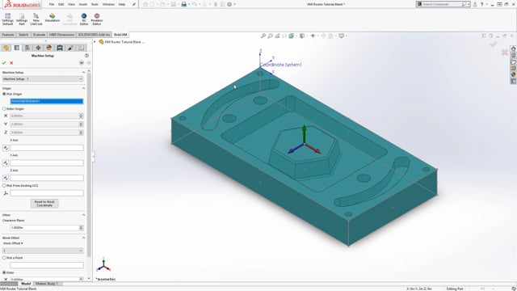Open the Predator Editor
Viewport: 517px width, 291px height.
point(97,19)
